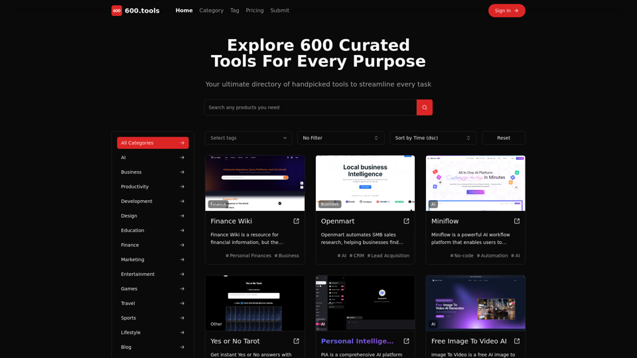Click the Finance Wiki screenshot thumbnail

click(x=255, y=183)
